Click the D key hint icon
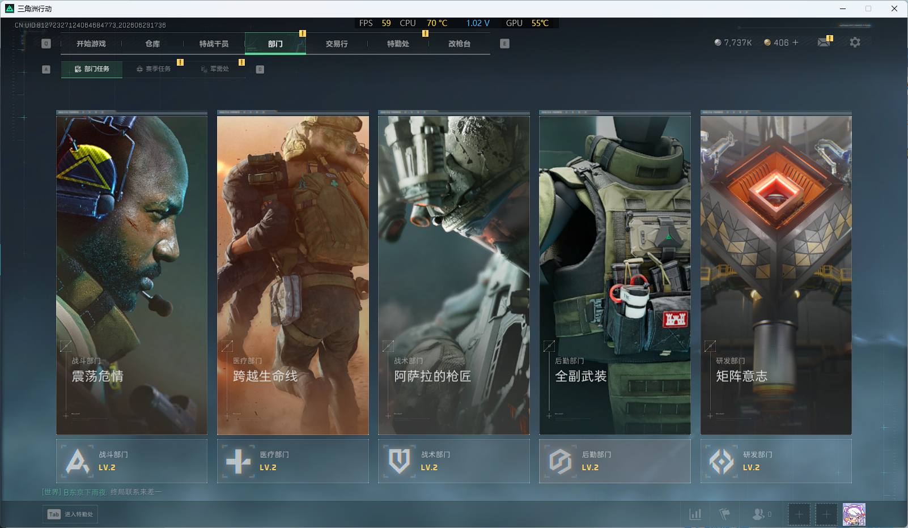 click(260, 69)
